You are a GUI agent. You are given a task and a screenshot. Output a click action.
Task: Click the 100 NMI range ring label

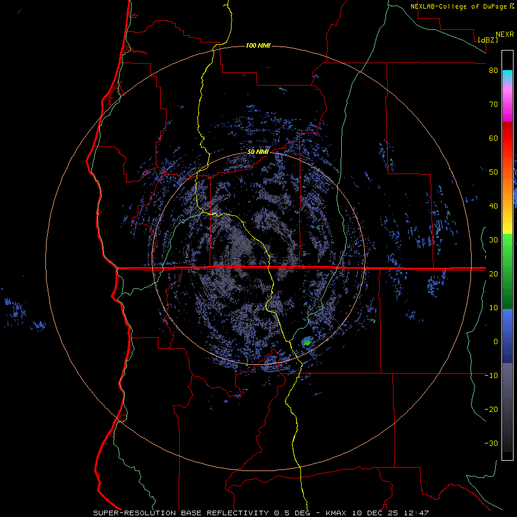[258, 45]
